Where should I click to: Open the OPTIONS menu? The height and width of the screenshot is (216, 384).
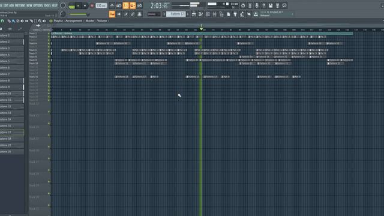click(38, 5)
